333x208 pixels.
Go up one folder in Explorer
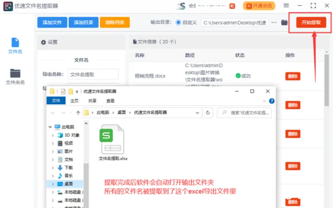[x=78, y=113]
